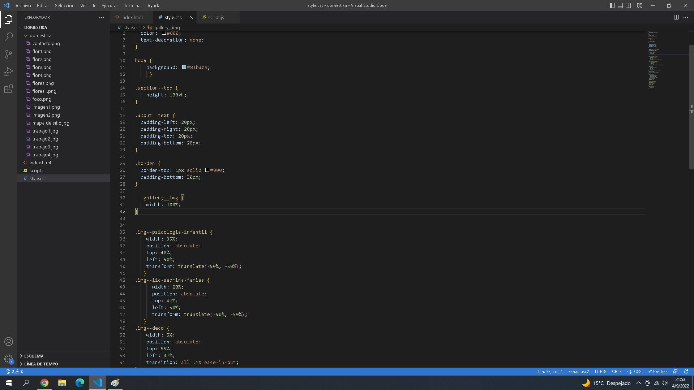Toggle the secondary side bar layout
The height and width of the screenshot is (390, 694).
click(x=629, y=5)
